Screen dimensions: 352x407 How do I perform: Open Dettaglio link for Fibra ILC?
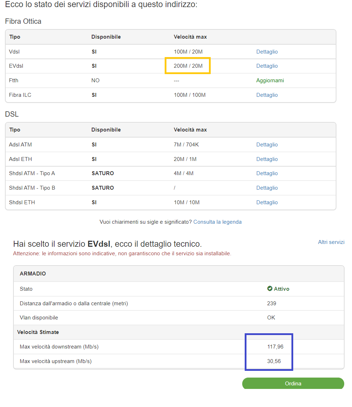[267, 95]
